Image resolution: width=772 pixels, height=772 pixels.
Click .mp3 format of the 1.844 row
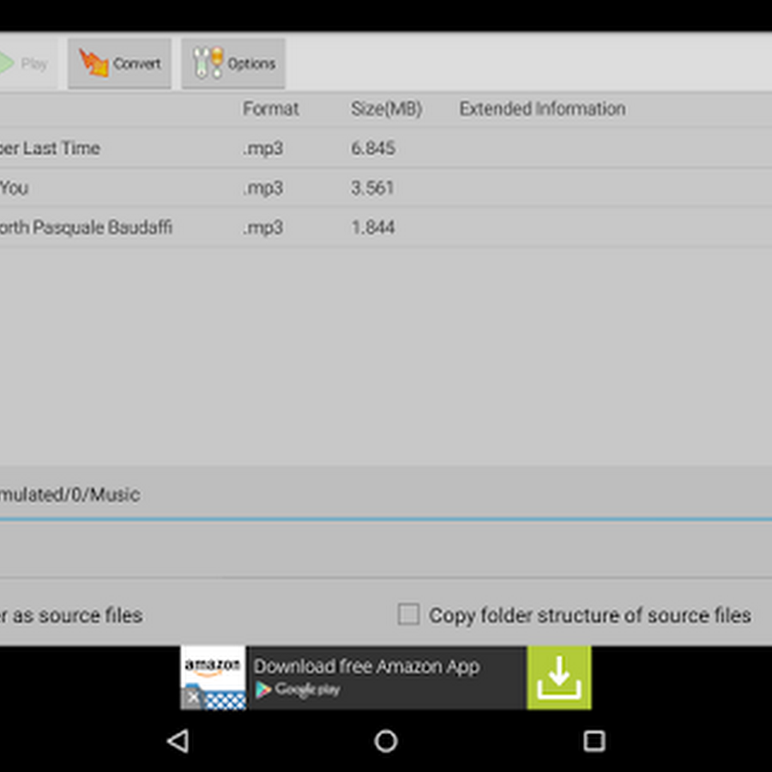pos(263,227)
